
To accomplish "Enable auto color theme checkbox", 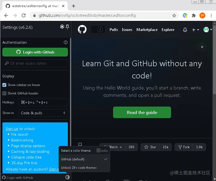I will [99, 150].
